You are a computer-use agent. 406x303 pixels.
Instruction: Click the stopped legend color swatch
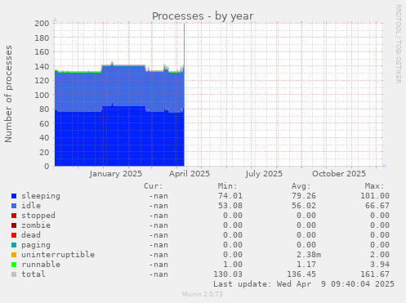pos(14,216)
